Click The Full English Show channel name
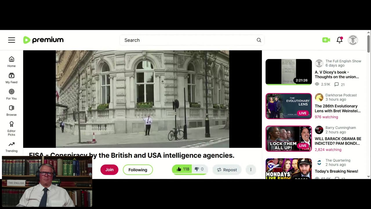 343,61
